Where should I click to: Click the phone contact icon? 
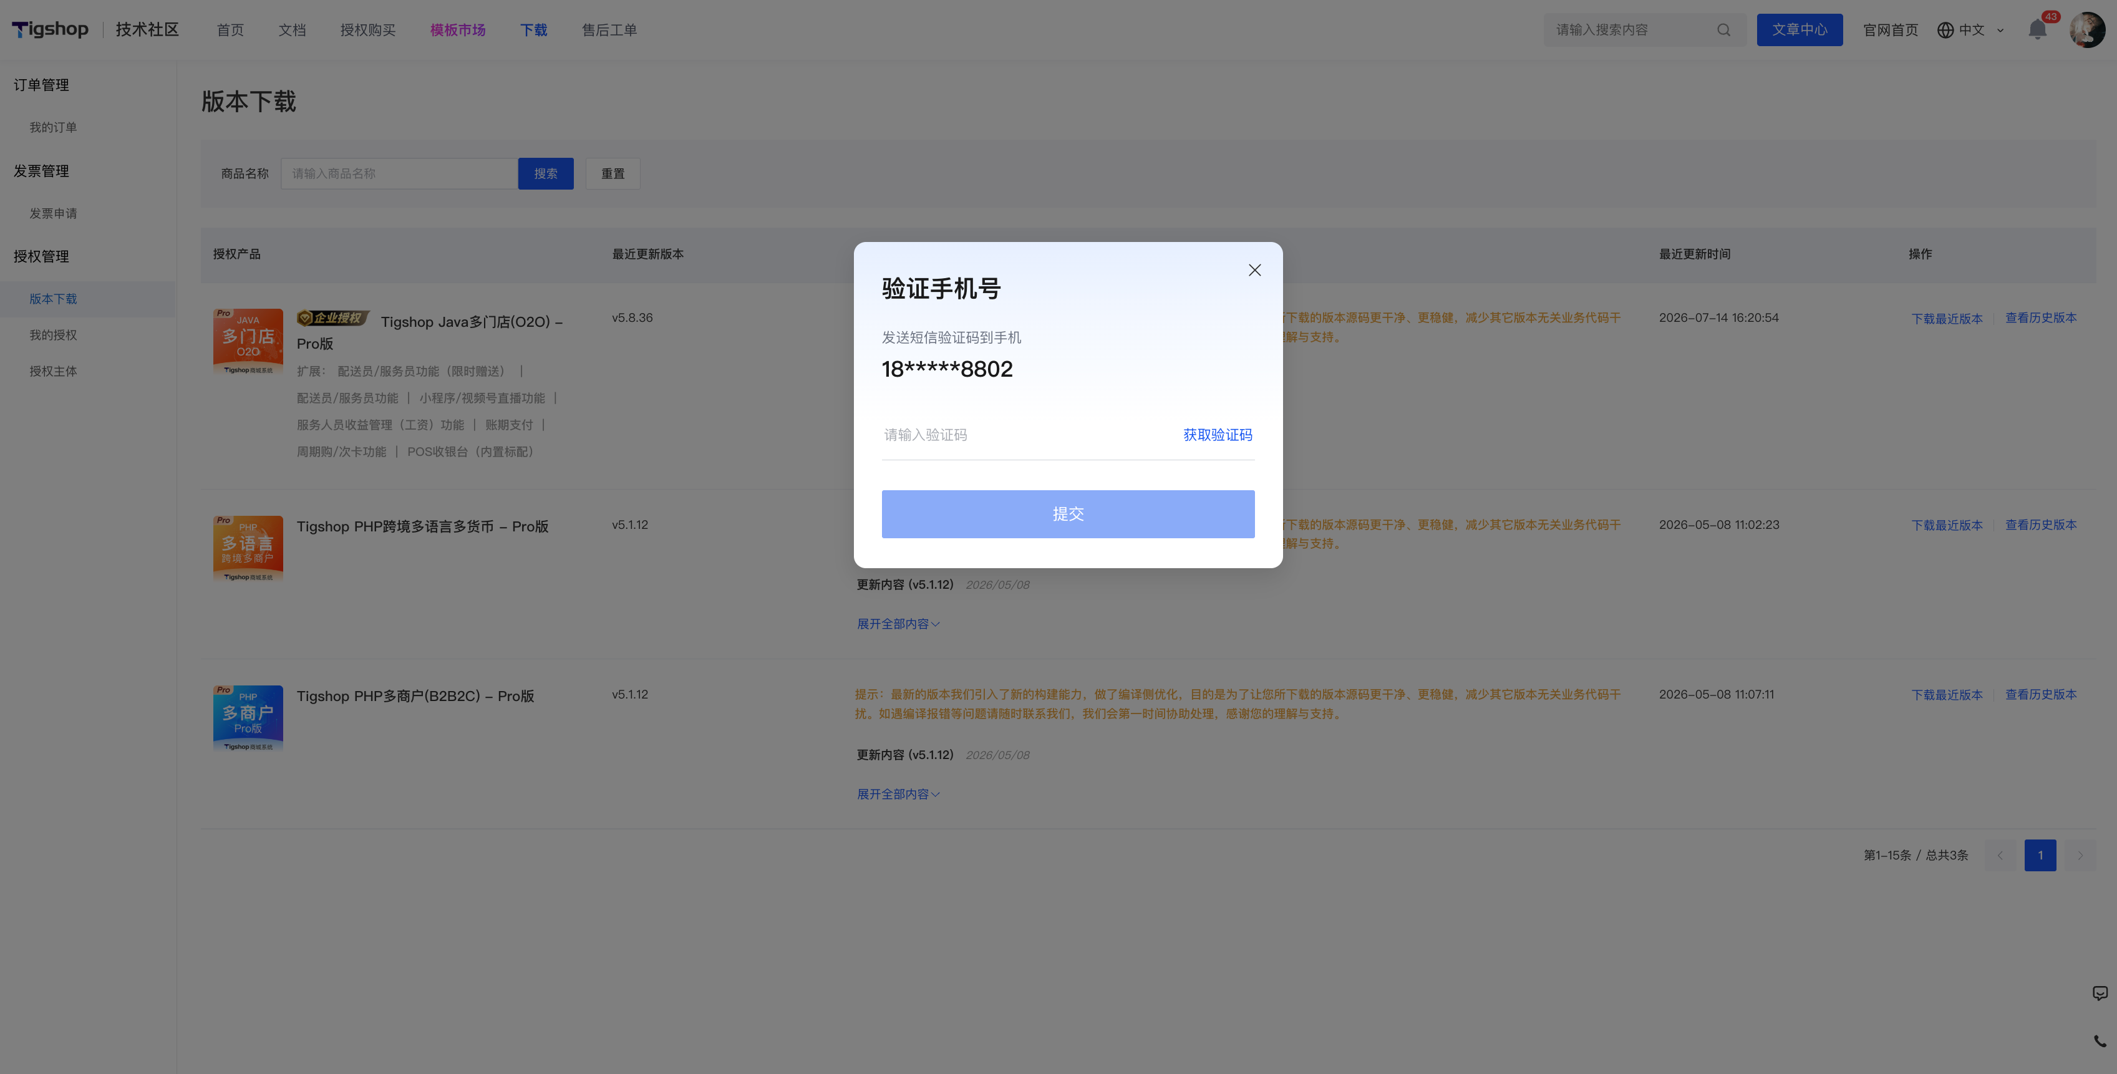tap(2100, 1041)
